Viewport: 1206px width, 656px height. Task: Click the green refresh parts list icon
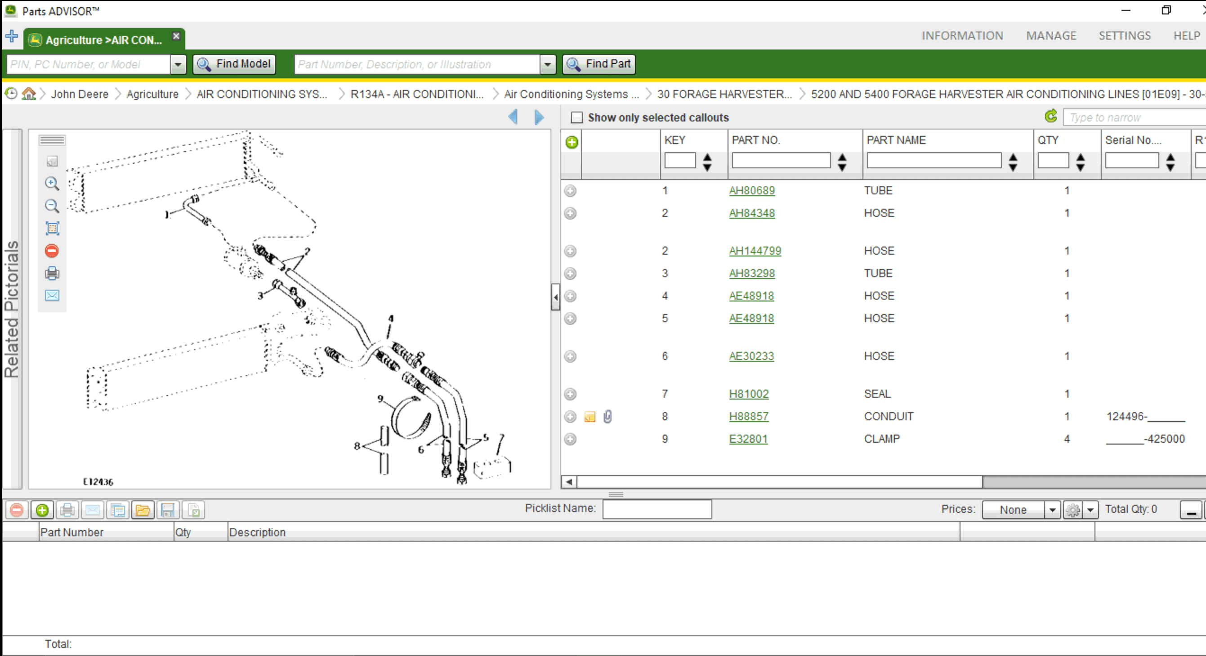[1051, 116]
